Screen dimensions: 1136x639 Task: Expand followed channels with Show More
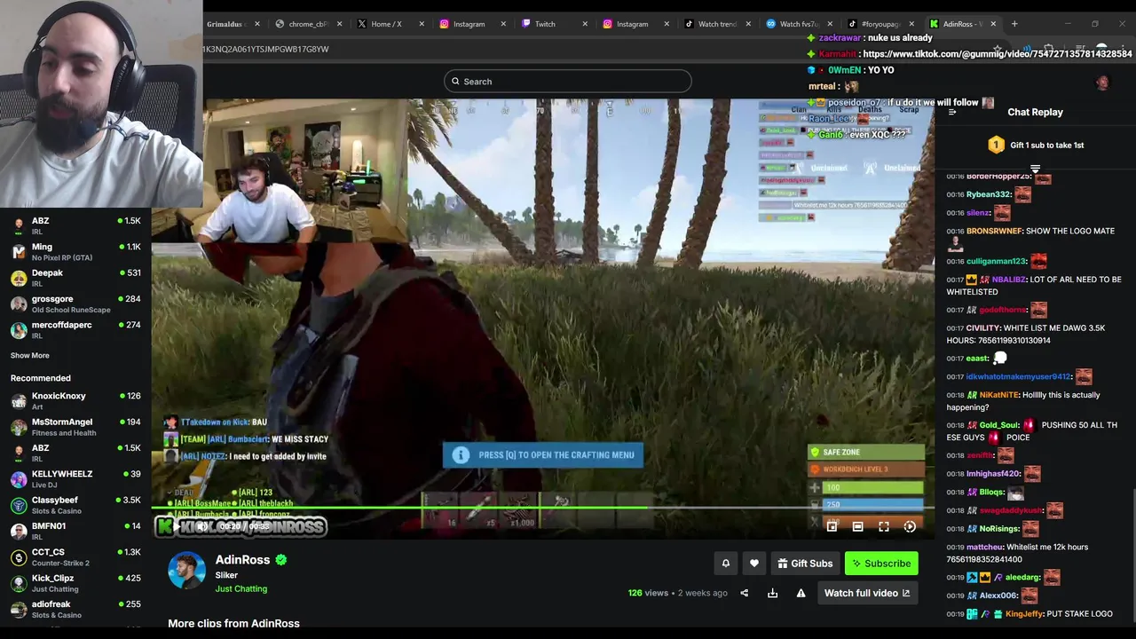pyautogui.click(x=30, y=356)
